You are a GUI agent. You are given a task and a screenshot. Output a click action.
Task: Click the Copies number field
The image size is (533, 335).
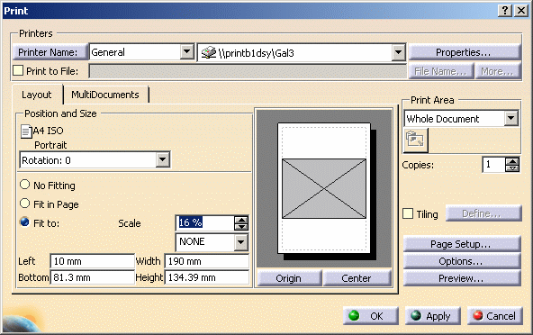point(494,165)
